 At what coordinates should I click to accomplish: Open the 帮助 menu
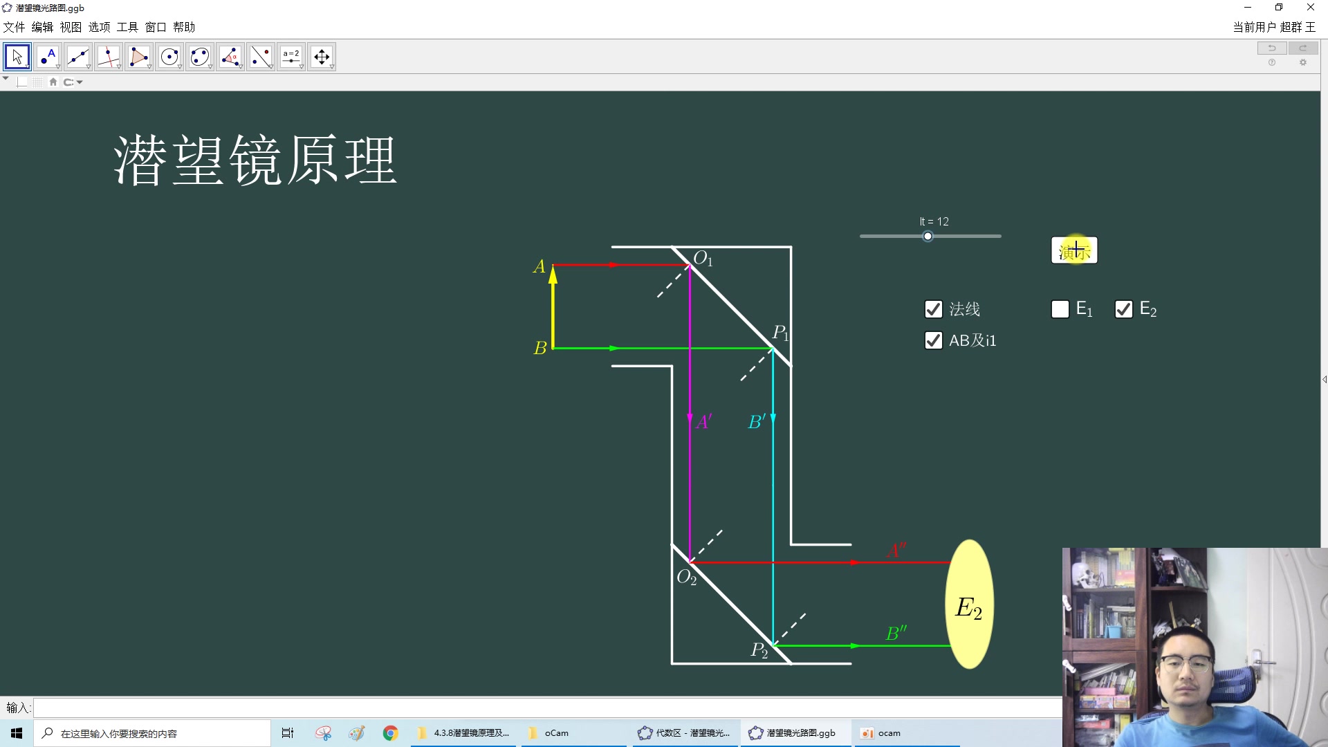[x=184, y=27]
